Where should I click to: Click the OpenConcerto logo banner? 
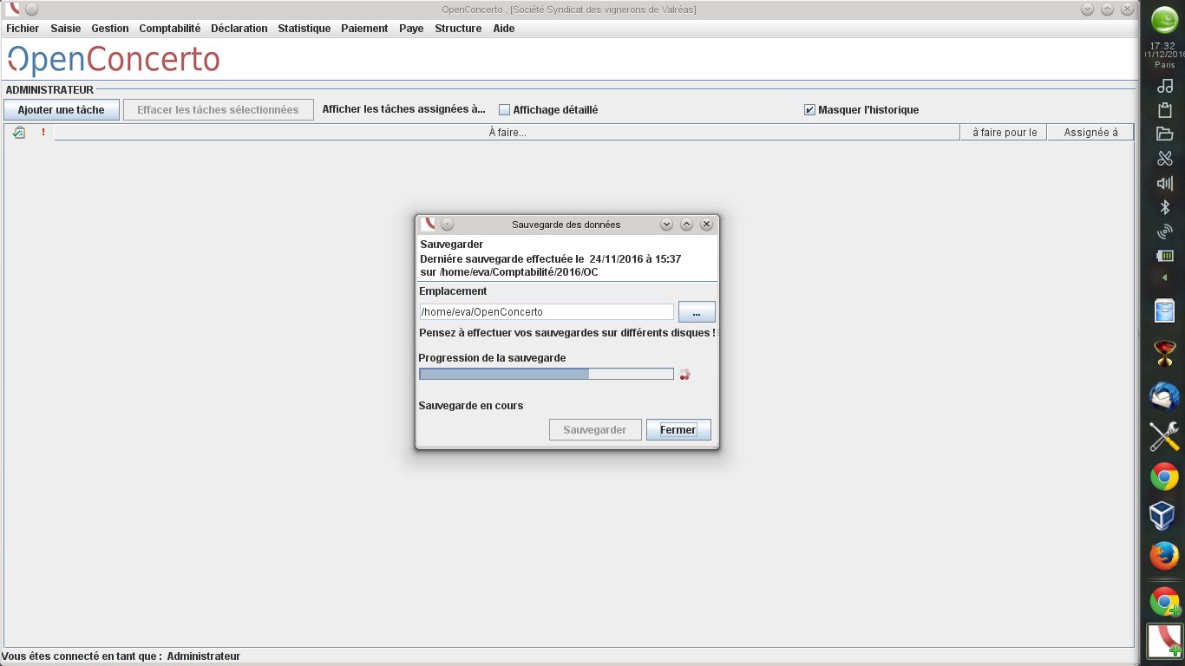pos(114,59)
